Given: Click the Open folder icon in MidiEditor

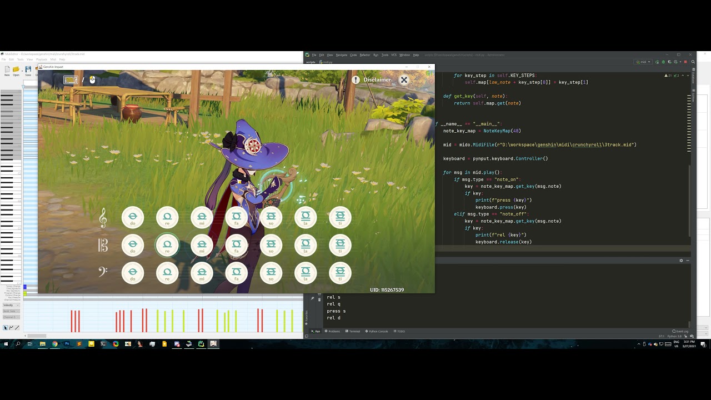Looking at the screenshot, I should [16, 70].
